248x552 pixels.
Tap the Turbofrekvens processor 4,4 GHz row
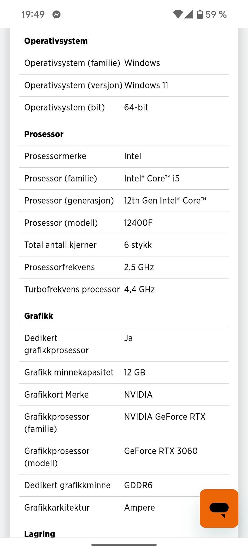[x=124, y=289]
